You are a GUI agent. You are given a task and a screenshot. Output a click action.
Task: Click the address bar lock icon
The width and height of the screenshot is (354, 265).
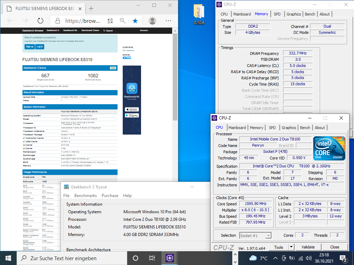[58, 21]
